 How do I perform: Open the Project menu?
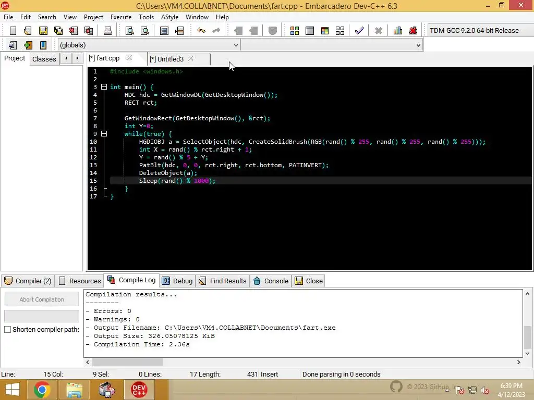tap(93, 17)
